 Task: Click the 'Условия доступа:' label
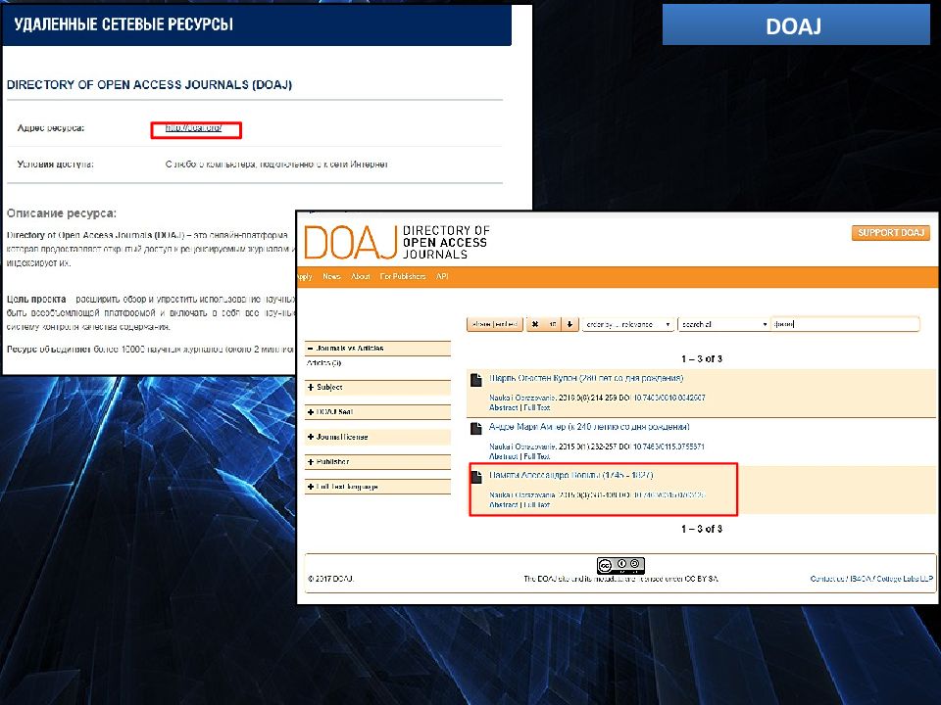[x=55, y=164]
